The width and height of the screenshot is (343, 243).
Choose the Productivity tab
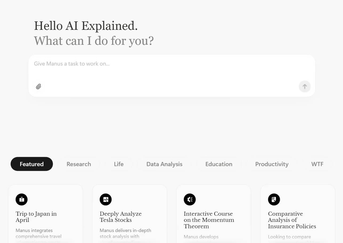click(x=272, y=164)
